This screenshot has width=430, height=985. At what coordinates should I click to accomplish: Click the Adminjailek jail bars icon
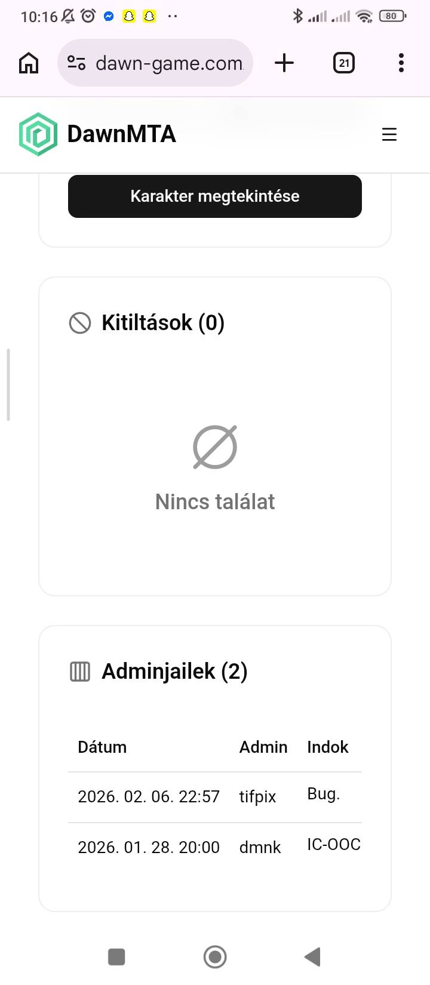click(80, 672)
